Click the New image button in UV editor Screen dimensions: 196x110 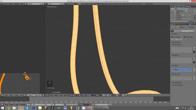(x=30, y=95)
